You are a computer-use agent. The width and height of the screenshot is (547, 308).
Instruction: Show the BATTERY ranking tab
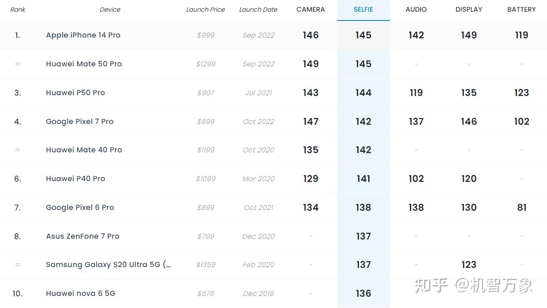521,10
